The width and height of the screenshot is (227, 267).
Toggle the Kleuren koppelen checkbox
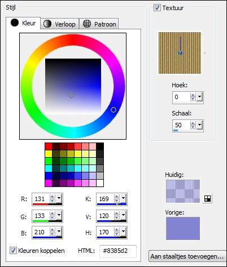(x=13, y=251)
